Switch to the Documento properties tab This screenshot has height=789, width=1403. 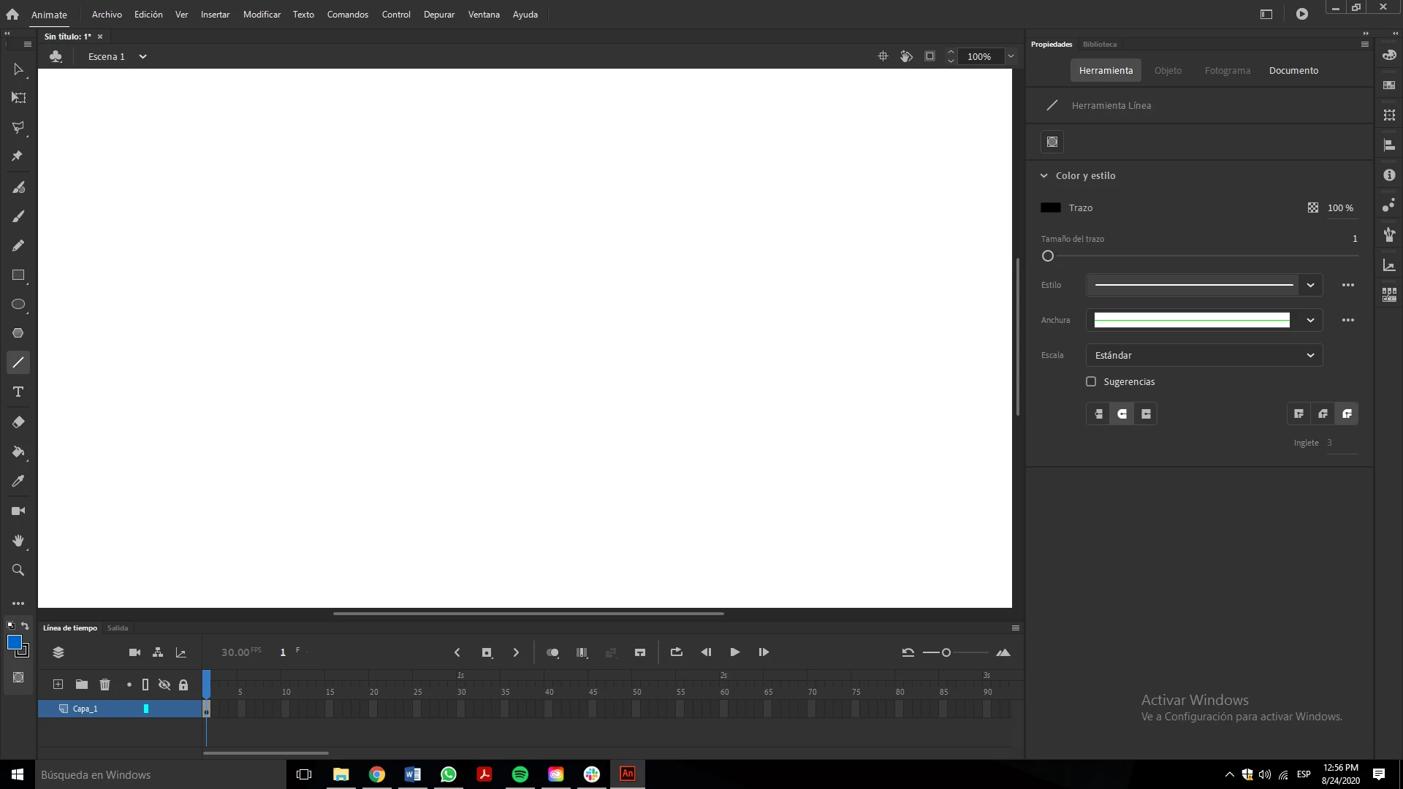tap(1293, 71)
